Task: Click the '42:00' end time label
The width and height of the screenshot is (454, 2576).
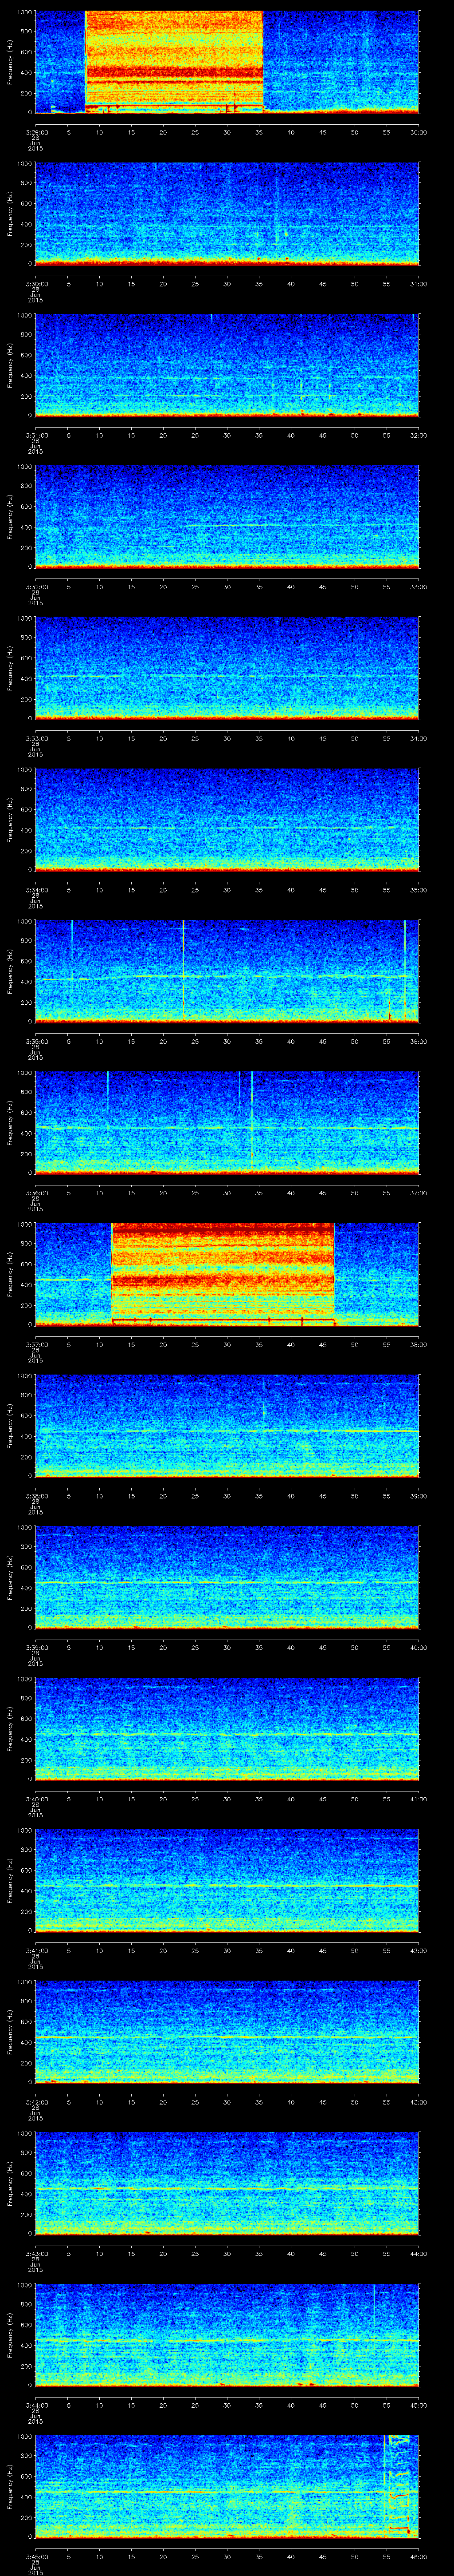Action: (x=418, y=1950)
